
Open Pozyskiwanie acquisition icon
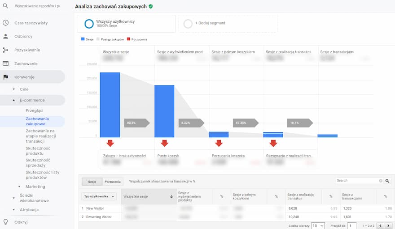pyautogui.click(x=5, y=50)
